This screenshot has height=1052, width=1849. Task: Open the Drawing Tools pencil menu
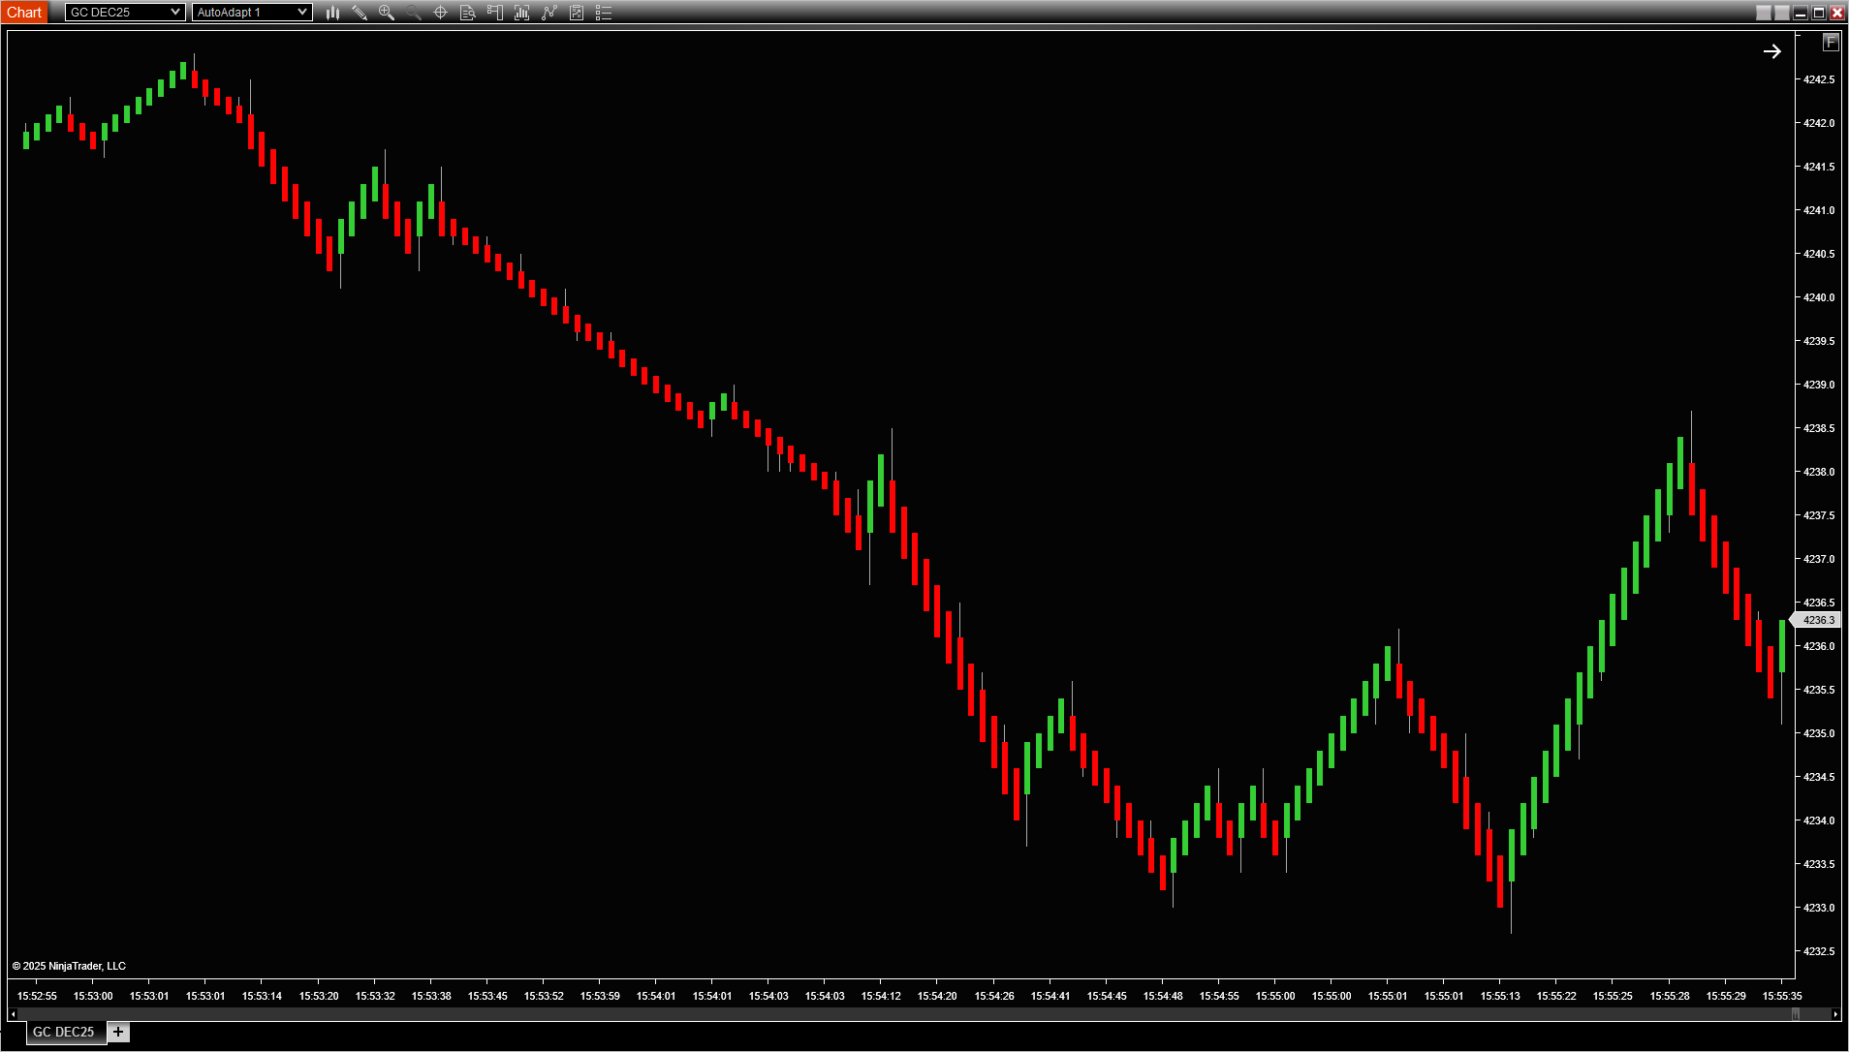coord(360,13)
